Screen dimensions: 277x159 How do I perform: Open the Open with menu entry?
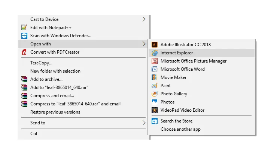click(83, 44)
